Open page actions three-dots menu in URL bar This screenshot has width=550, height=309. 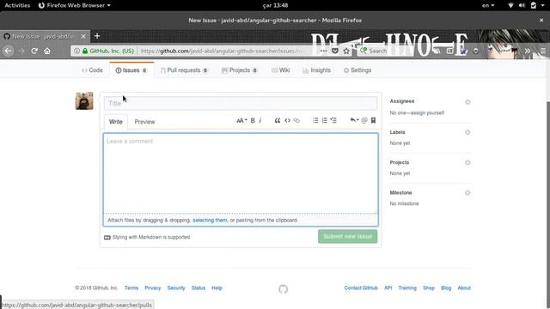[323, 51]
